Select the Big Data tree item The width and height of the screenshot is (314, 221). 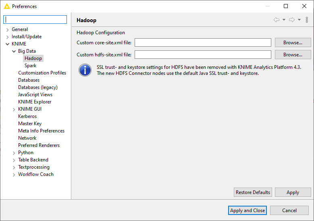[x=27, y=51]
